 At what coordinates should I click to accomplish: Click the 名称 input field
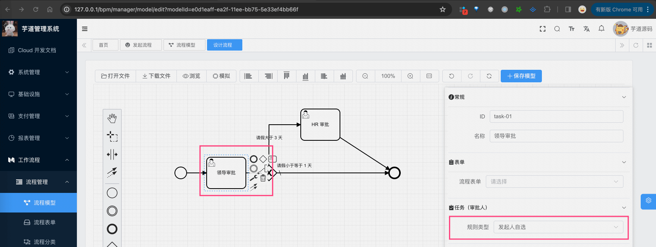556,136
